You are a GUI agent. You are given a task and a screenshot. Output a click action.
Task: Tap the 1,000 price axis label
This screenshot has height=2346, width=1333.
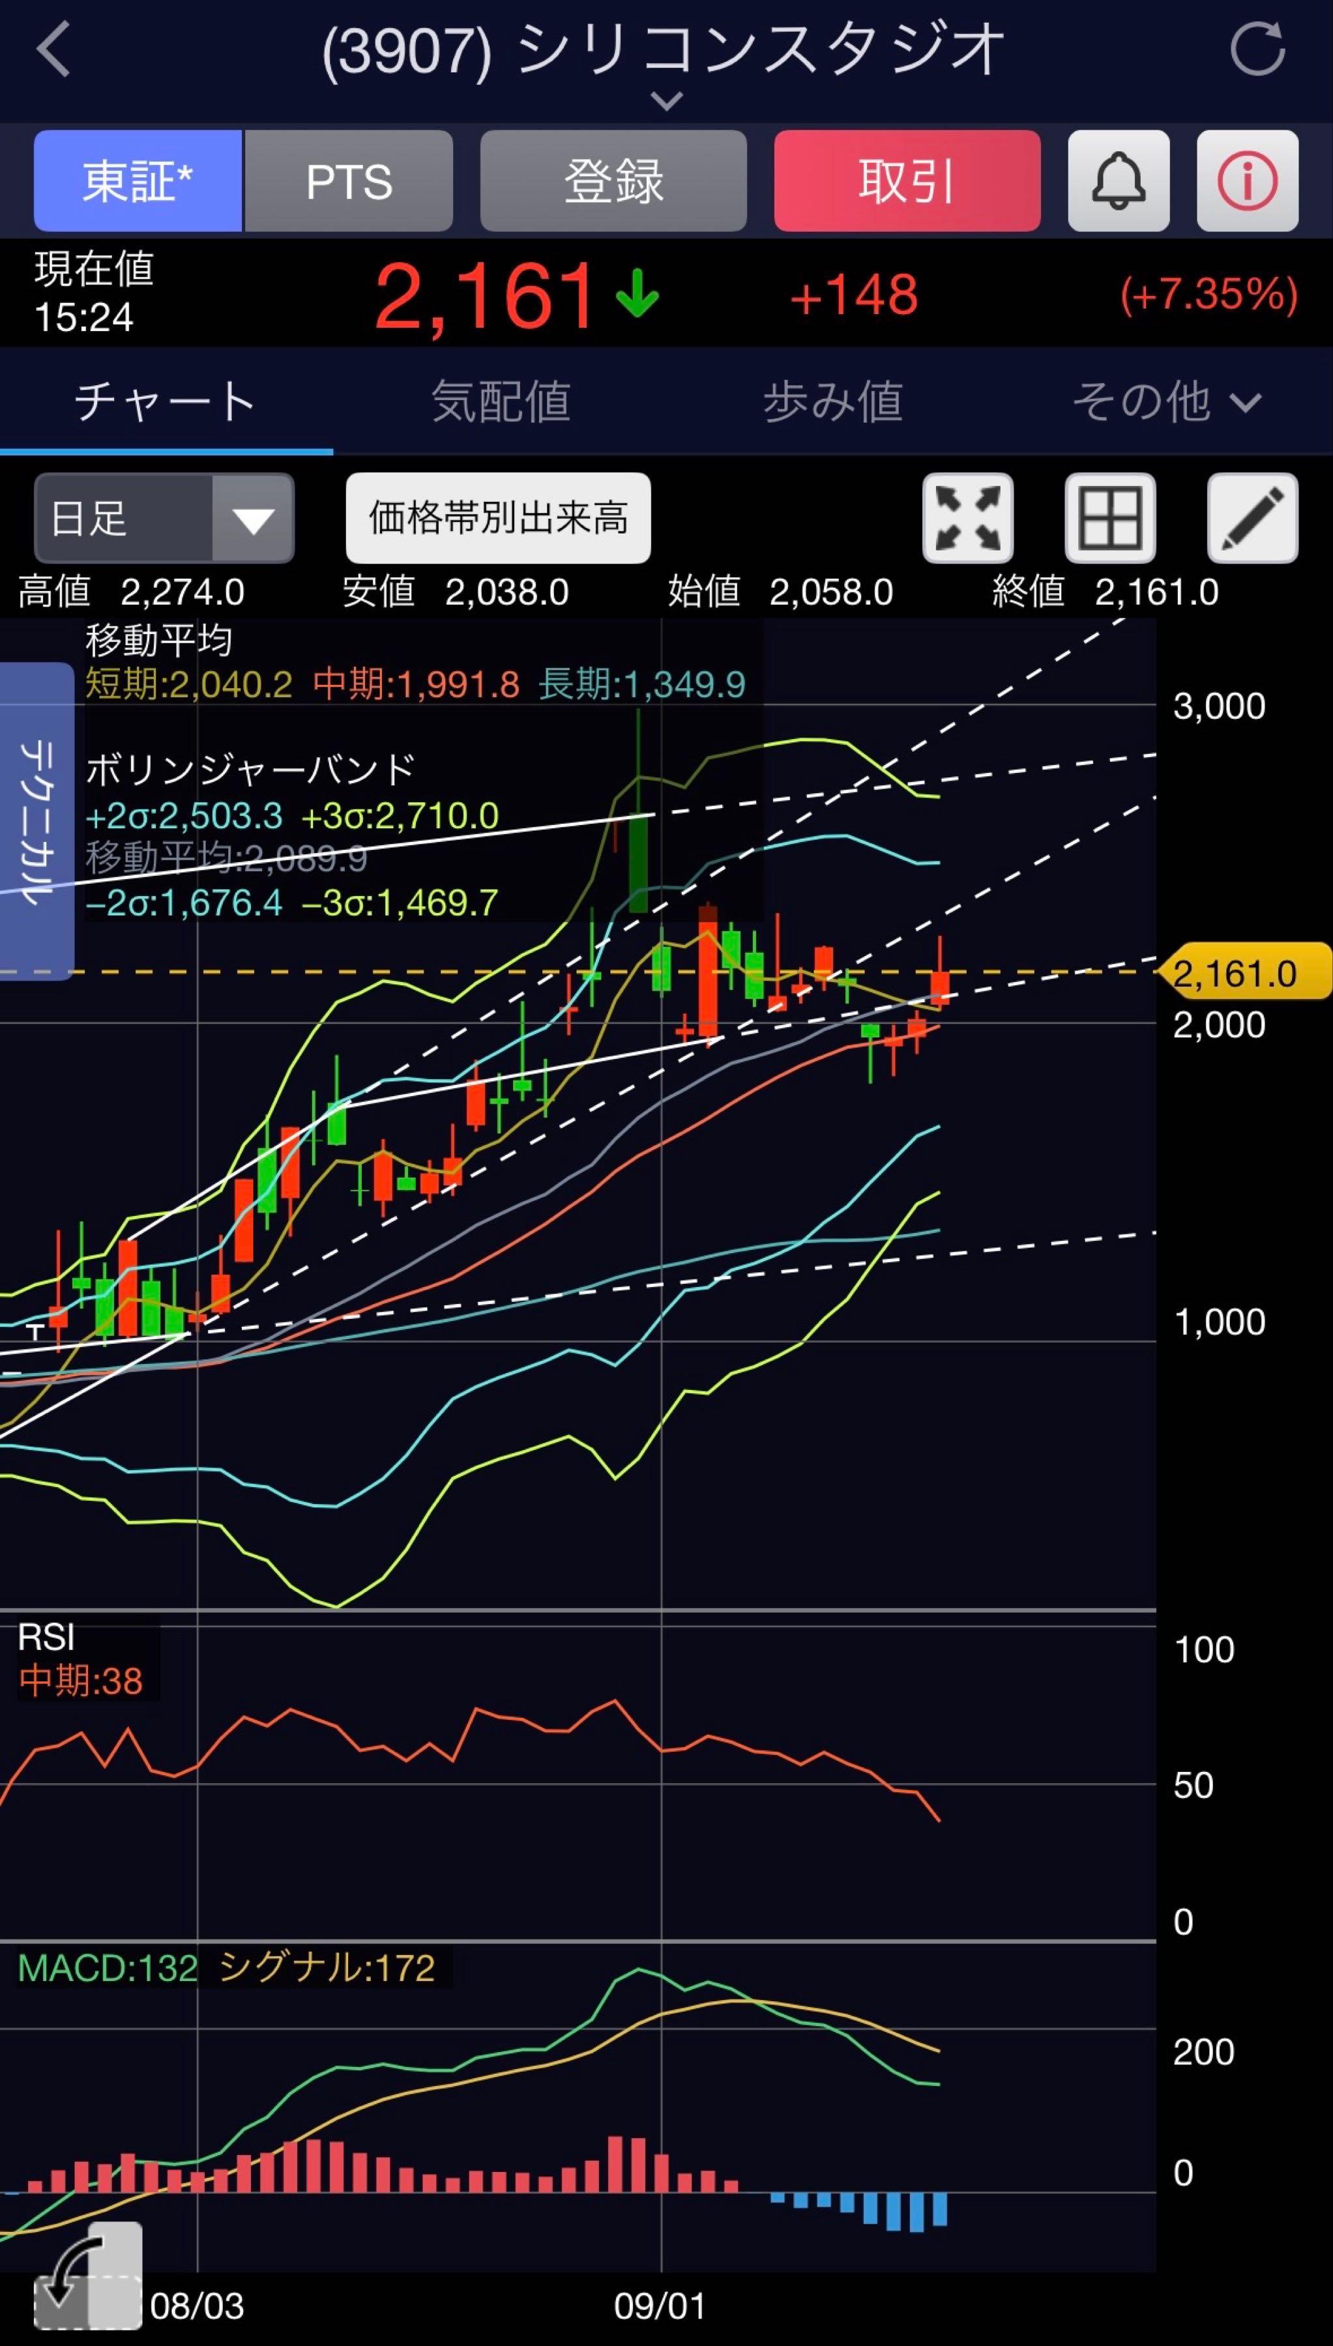pyautogui.click(x=1220, y=1321)
